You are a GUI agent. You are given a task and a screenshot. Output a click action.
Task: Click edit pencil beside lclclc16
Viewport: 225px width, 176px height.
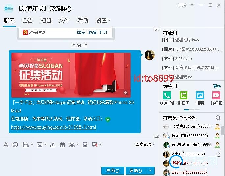(x=218, y=154)
